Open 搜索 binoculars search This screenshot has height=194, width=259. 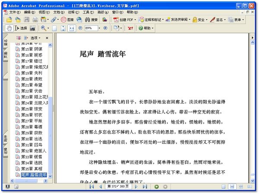coord(91,20)
